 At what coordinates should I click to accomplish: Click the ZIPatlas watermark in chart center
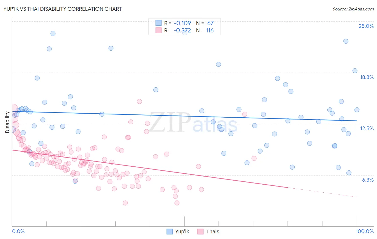pyautogui.click(x=193, y=122)
